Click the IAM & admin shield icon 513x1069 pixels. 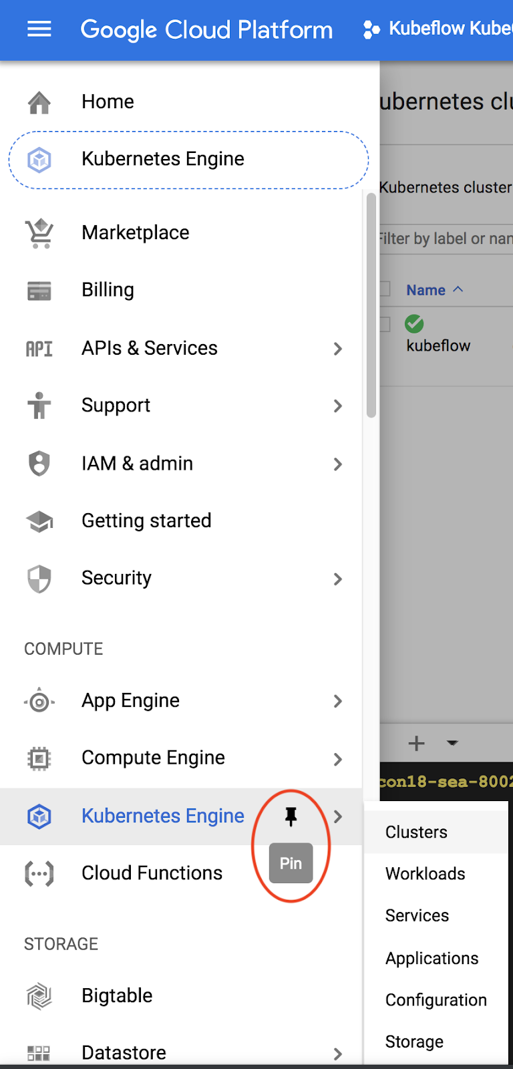coord(39,464)
